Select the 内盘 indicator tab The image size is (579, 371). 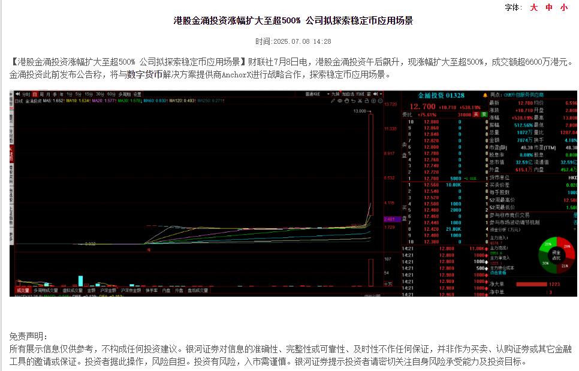(x=166, y=291)
